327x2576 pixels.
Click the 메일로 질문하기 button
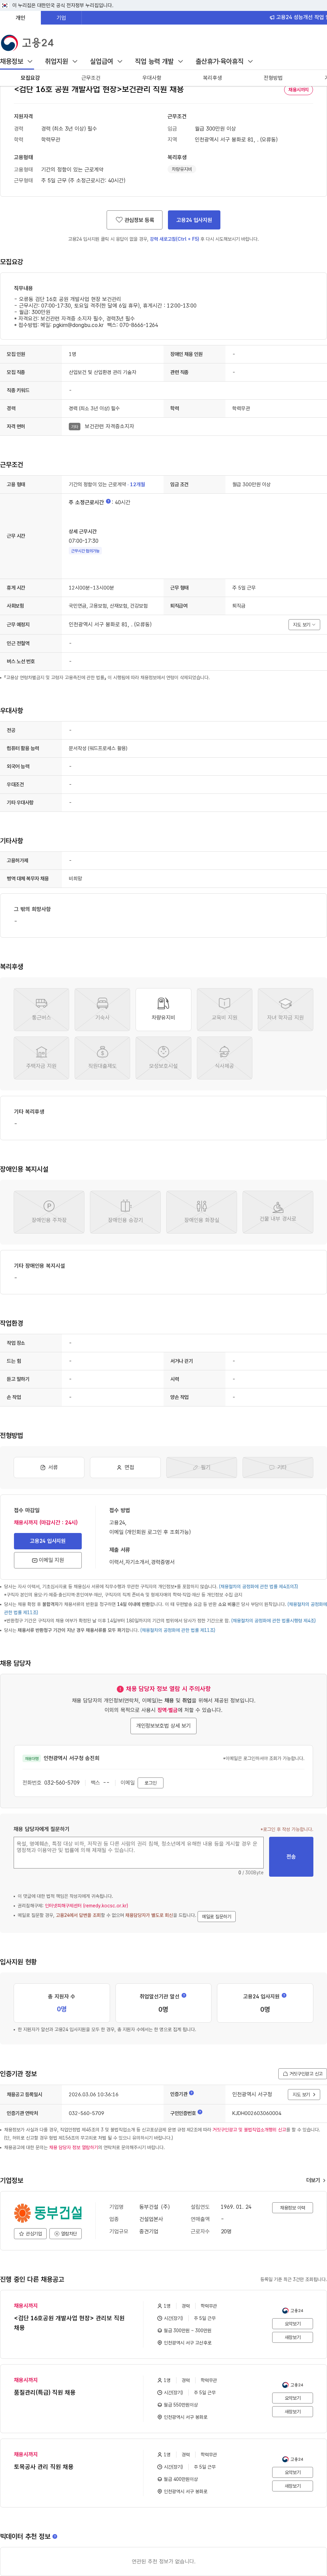click(x=216, y=1916)
